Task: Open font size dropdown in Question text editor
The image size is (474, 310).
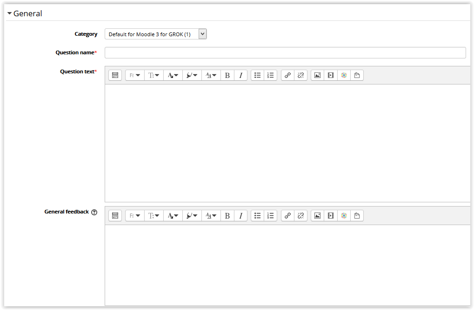Action: tap(154, 75)
